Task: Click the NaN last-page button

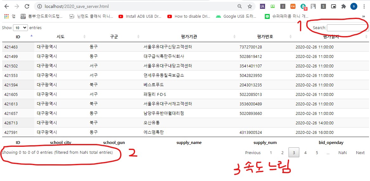Action: coord(342,153)
